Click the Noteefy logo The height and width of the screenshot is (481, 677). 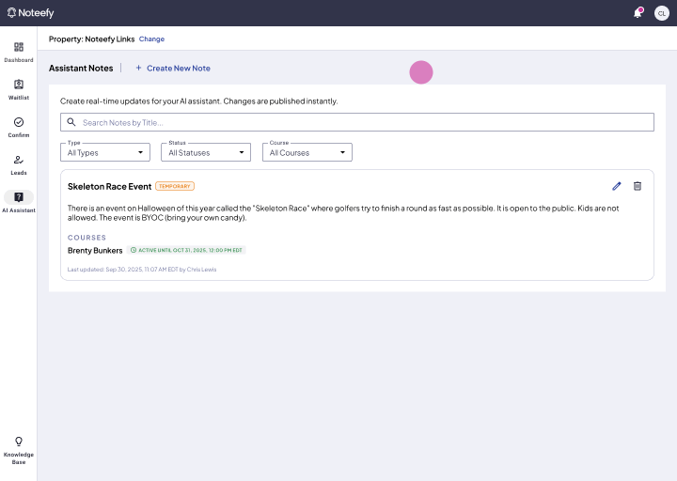point(31,13)
